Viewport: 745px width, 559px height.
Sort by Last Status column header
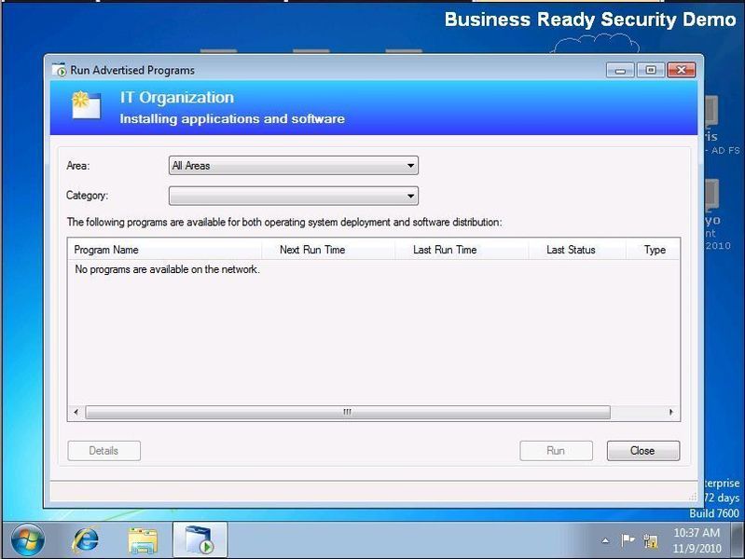pyautogui.click(x=577, y=250)
